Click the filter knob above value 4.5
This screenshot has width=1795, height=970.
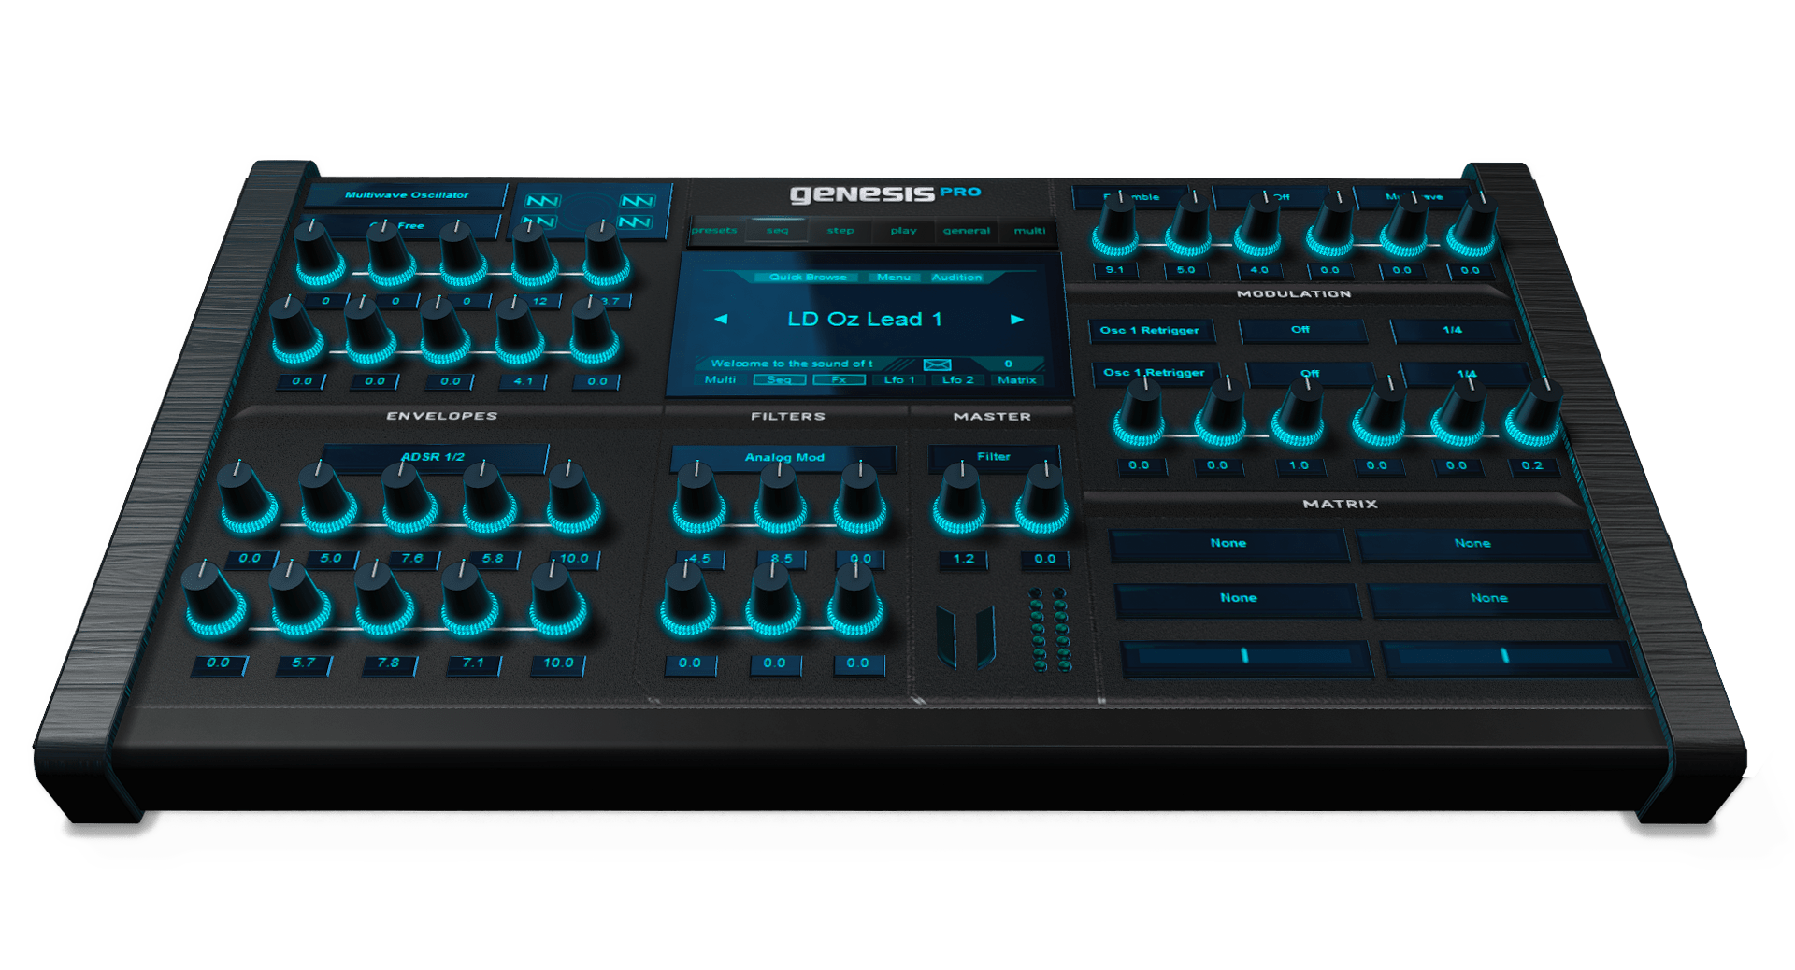click(x=698, y=498)
